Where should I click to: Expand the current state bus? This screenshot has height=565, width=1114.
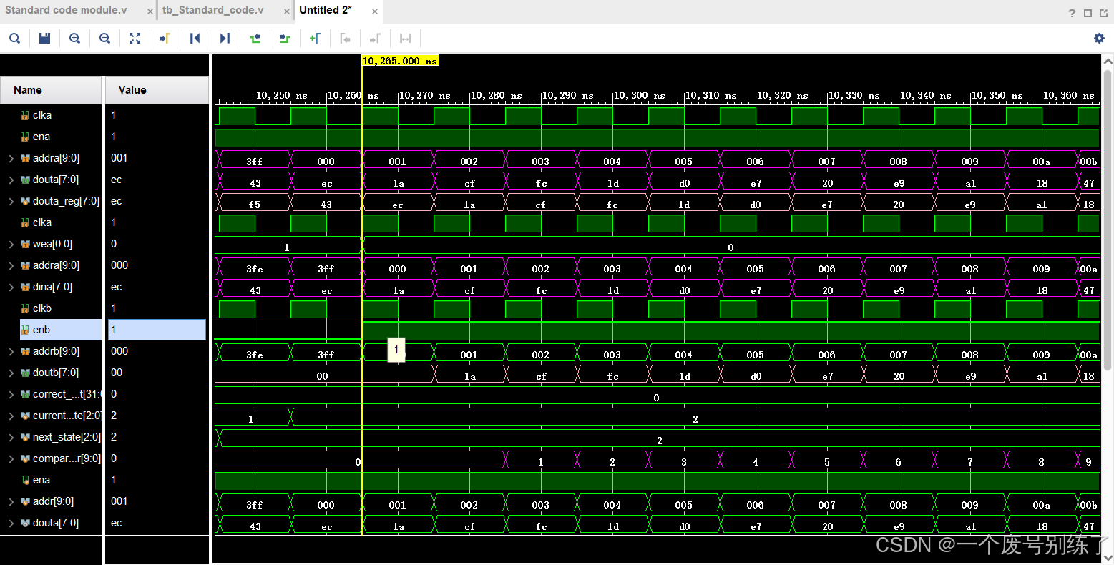11,416
